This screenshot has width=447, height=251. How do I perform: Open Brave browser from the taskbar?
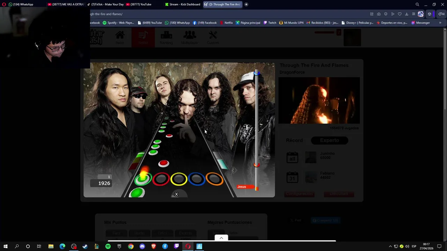point(154,246)
